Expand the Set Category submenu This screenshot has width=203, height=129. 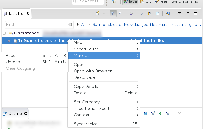coord(104,102)
